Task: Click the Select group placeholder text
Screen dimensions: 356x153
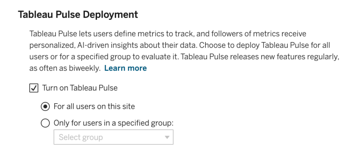Action: 81,137
